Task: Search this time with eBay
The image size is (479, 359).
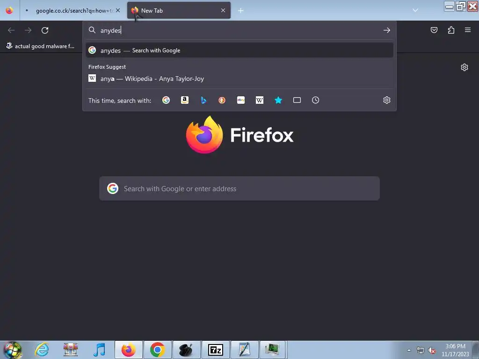Action: point(241,100)
